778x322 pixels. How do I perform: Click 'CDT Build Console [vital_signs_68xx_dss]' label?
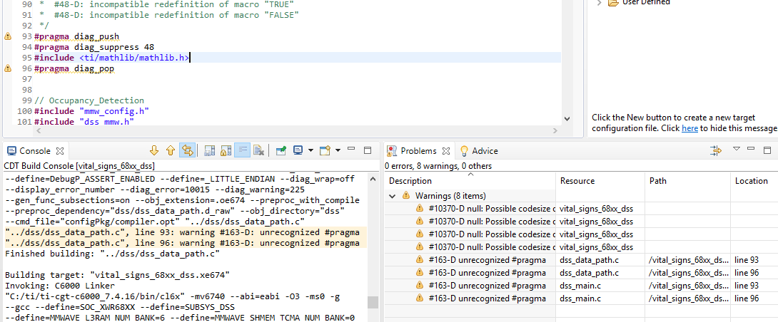(79, 166)
